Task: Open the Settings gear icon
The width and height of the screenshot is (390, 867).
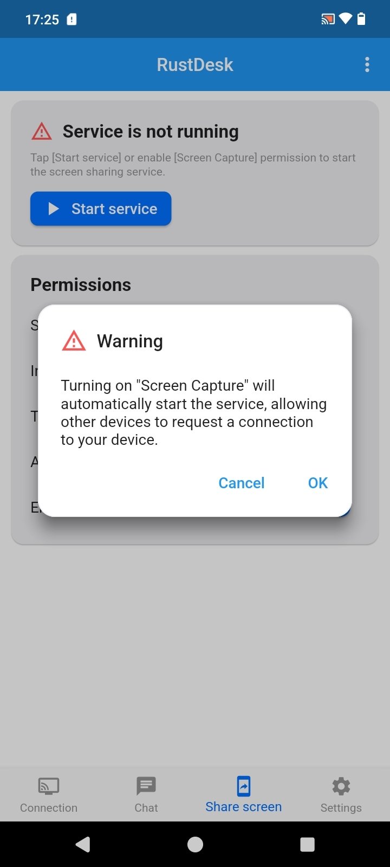Action: pyautogui.click(x=341, y=786)
